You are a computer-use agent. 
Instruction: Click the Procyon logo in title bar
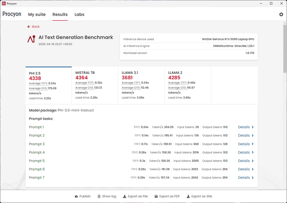point(4,4)
